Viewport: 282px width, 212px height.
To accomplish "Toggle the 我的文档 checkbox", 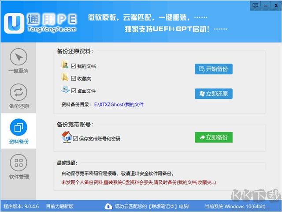I will tap(74, 66).
